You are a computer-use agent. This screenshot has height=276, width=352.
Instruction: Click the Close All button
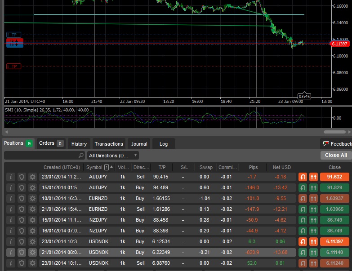point(336,155)
